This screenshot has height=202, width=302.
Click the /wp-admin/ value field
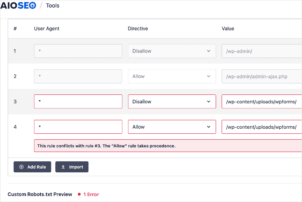pos(262,51)
